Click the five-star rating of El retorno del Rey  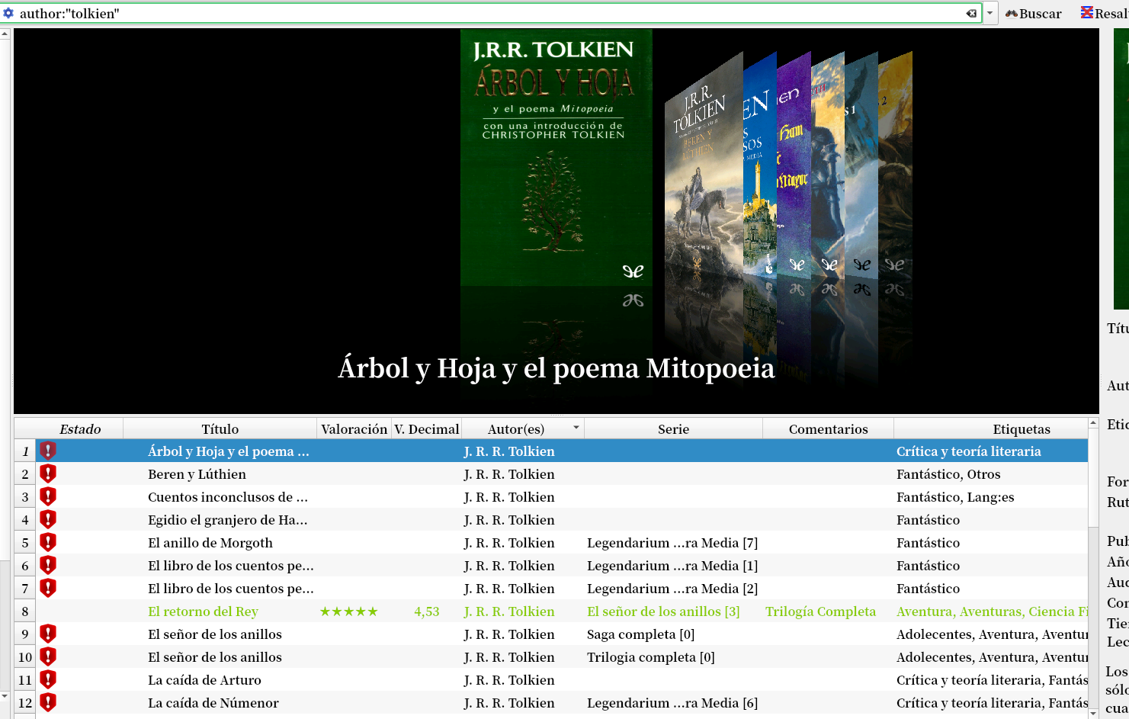coord(349,611)
